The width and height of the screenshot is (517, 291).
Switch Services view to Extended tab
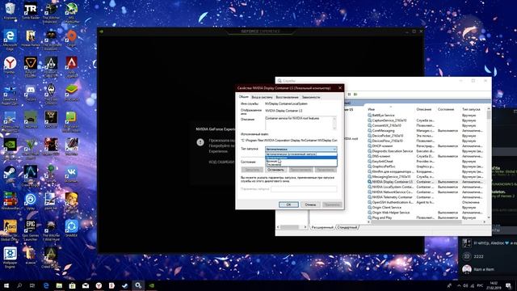[322, 227]
